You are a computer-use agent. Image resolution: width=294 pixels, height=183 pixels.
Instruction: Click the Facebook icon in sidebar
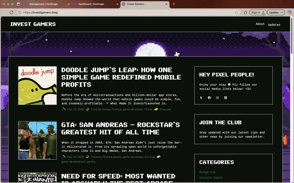coord(209,98)
